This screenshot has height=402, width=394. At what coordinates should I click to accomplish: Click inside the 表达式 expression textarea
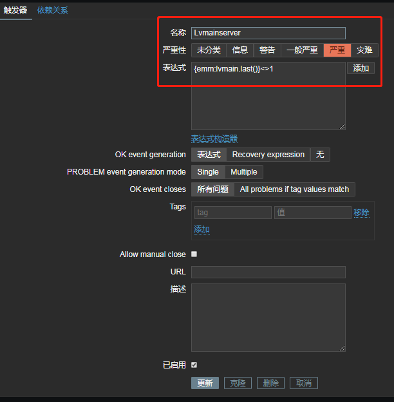[x=268, y=96]
